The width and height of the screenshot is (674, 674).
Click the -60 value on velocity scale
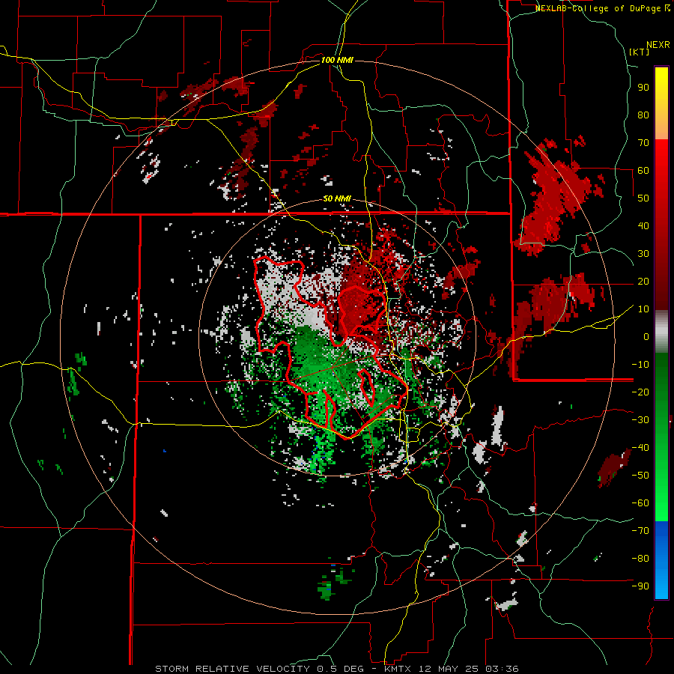point(640,503)
